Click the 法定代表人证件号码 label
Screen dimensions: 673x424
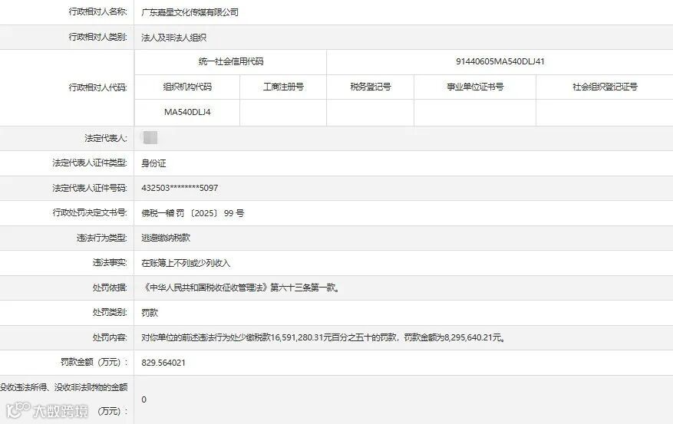[90, 188]
